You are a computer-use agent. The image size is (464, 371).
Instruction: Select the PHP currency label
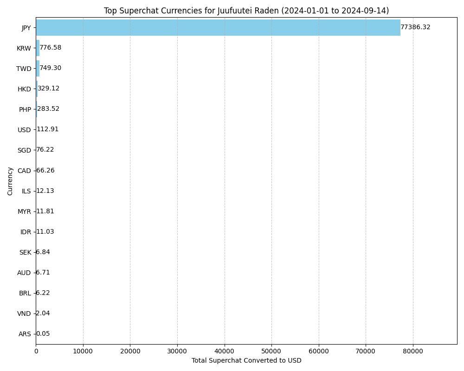[25, 109]
